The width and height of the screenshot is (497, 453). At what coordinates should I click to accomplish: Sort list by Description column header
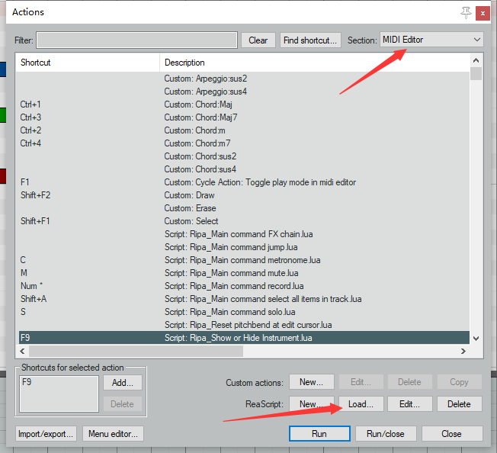coord(314,63)
